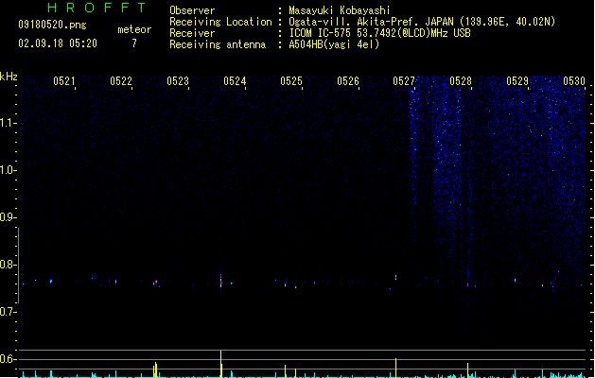Click the 0.8 kHz axis label

[x=8, y=265]
